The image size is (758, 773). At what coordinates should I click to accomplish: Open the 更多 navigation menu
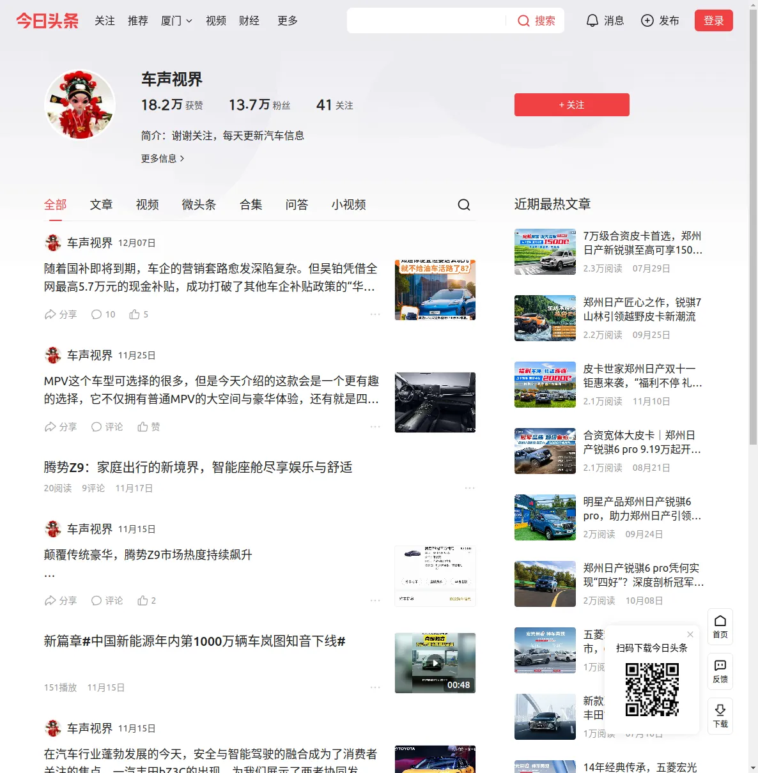point(288,20)
